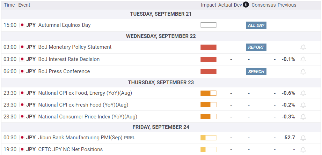Click the ALL DAY badge for Autumnal Equinox
The height and width of the screenshot is (155, 322).
point(256,25)
